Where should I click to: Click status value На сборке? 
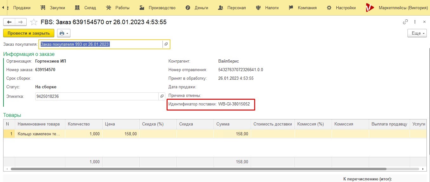[x=46, y=87]
